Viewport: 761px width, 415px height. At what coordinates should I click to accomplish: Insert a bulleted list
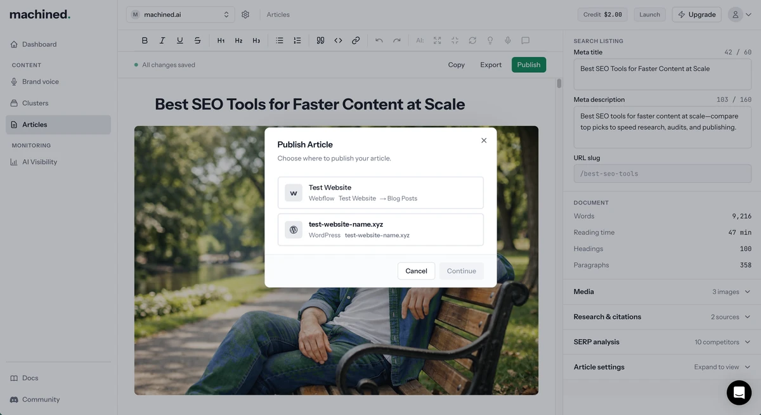(280, 41)
